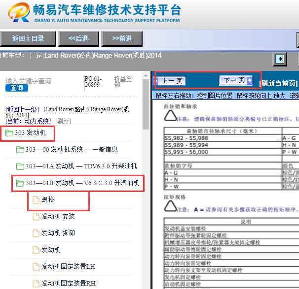This screenshot has height=289, width=299.
Task: Click the cell 55,995 - 56,000
Action: (x=223, y=152)
